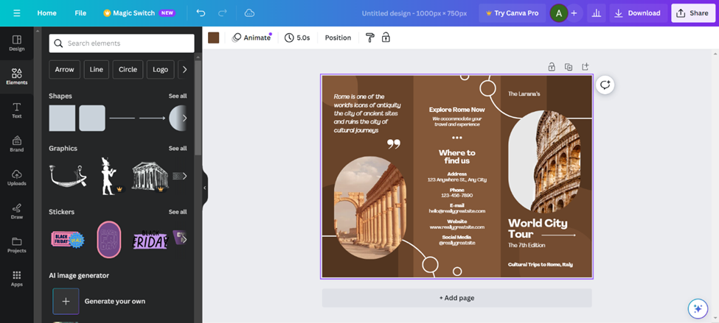The width and height of the screenshot is (719, 323).
Task: Add the Black Friday Deals ticket sticker
Action: tap(68, 239)
